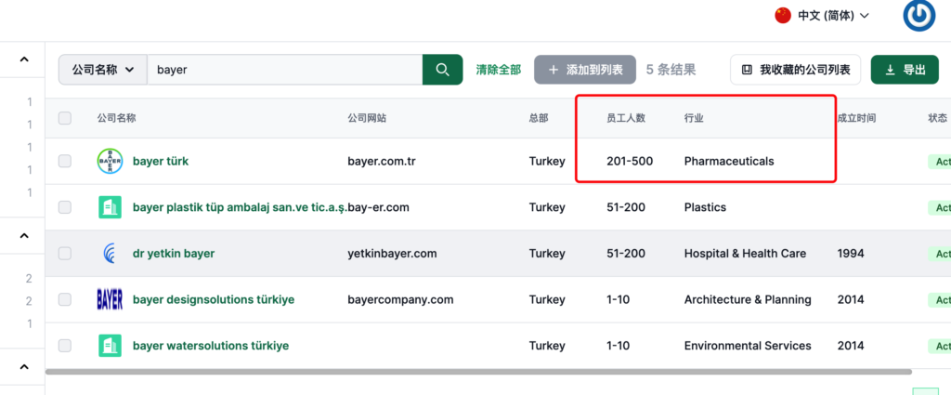Click the 201-500 employee count cell
951x395 pixels.
[x=630, y=162]
